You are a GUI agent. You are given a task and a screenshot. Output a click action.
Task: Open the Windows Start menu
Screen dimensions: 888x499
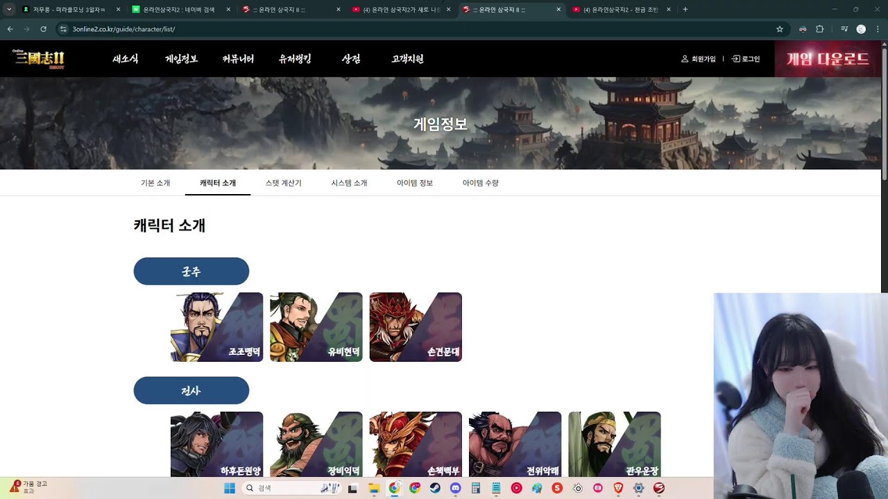pyautogui.click(x=230, y=488)
